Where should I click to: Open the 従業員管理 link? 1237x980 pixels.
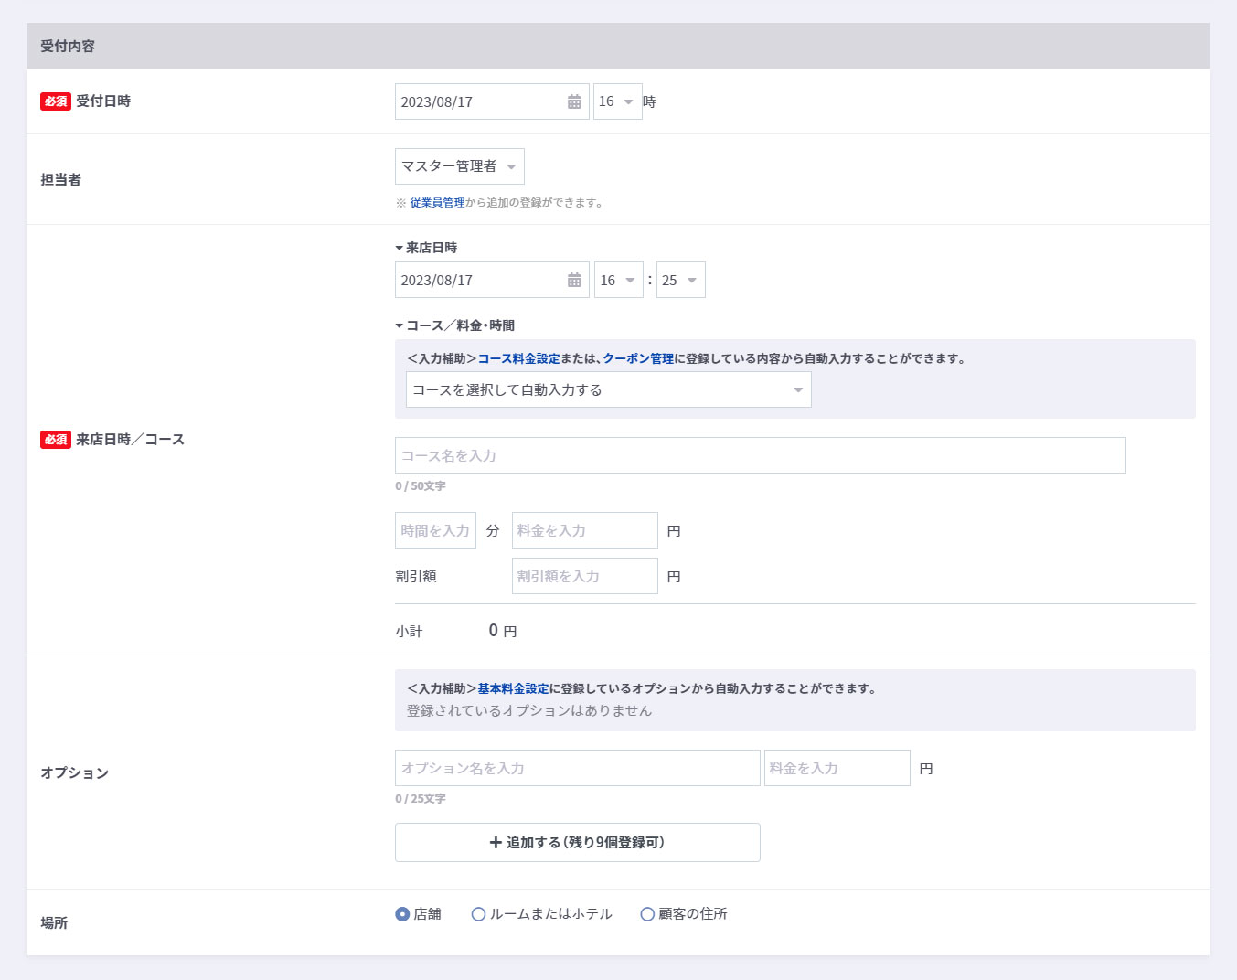(x=437, y=203)
